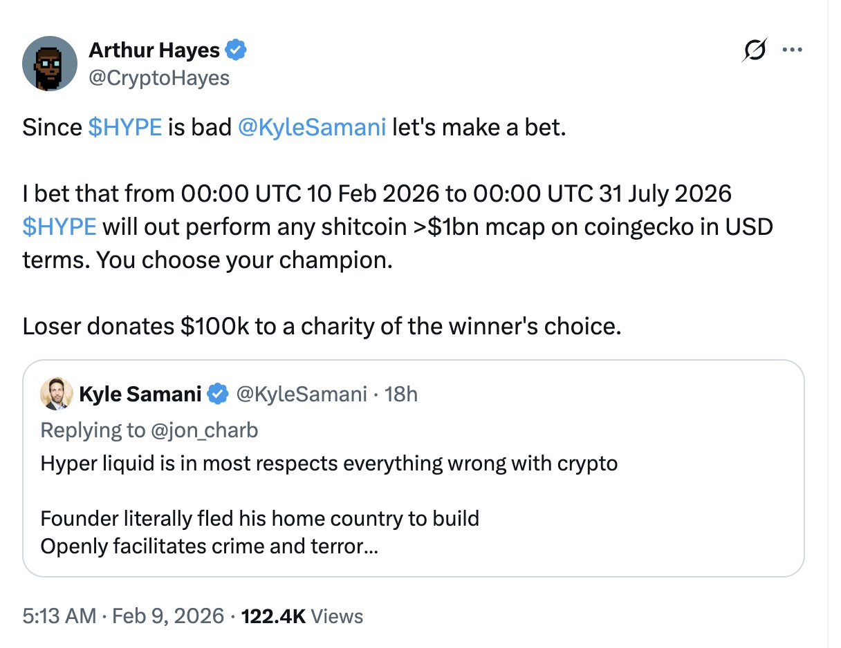Screen dimensions: 841x648
Task: Click the 18h timestamp on quoted post
Action: [x=402, y=394]
